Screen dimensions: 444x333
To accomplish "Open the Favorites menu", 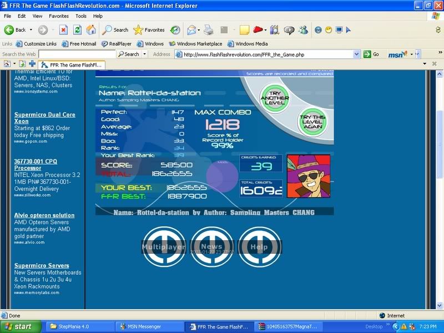I will coord(59,16).
